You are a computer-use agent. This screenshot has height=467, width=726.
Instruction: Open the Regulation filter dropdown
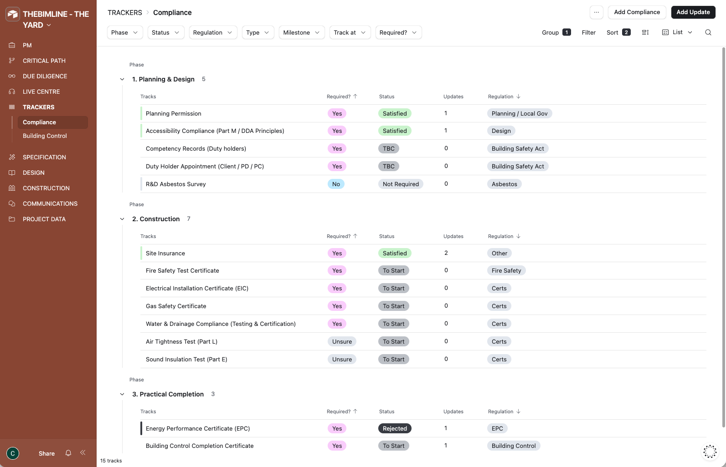pyautogui.click(x=213, y=32)
